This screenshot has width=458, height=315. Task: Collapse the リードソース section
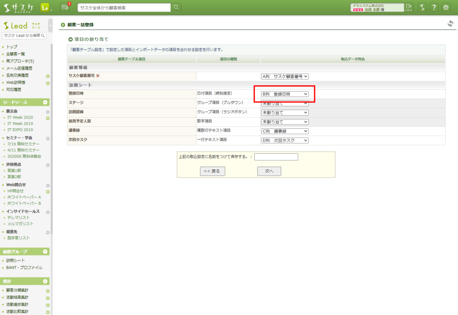tap(45, 103)
